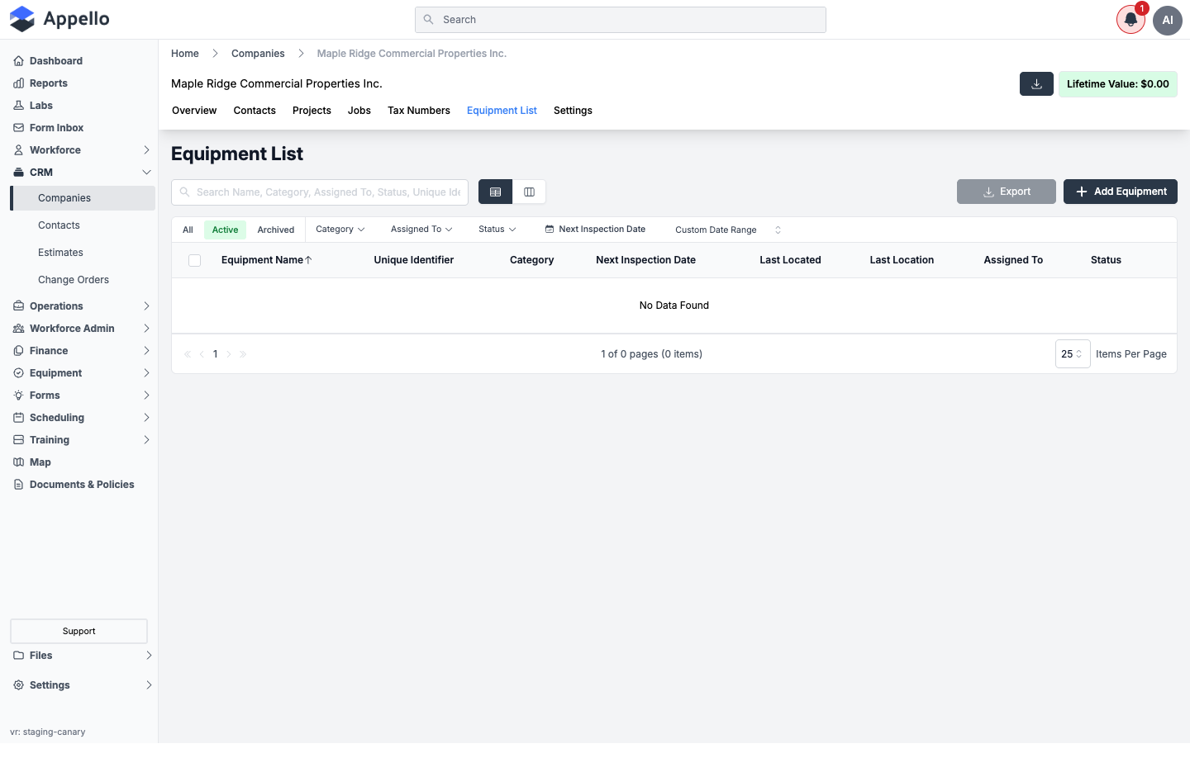Click the Dashboard house icon

coord(18,61)
